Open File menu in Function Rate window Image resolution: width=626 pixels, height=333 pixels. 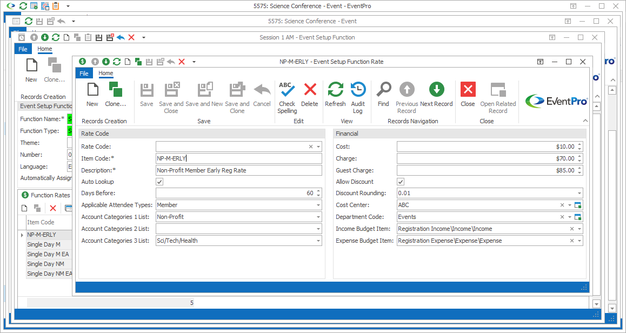click(84, 73)
